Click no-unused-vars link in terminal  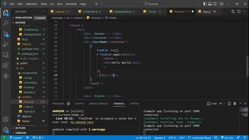click(82, 122)
